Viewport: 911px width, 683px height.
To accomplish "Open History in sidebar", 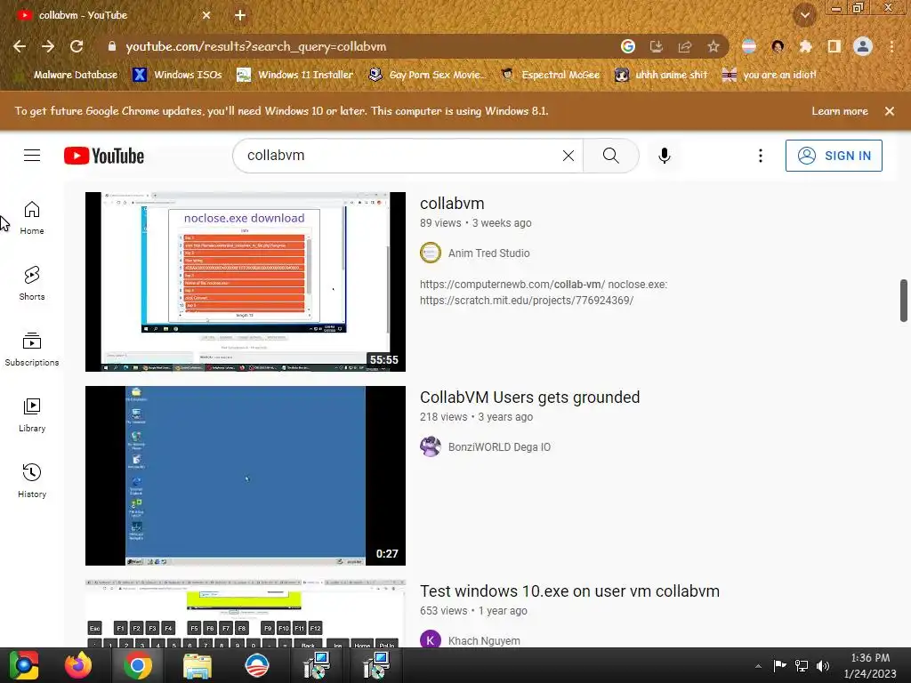I will click(x=32, y=481).
